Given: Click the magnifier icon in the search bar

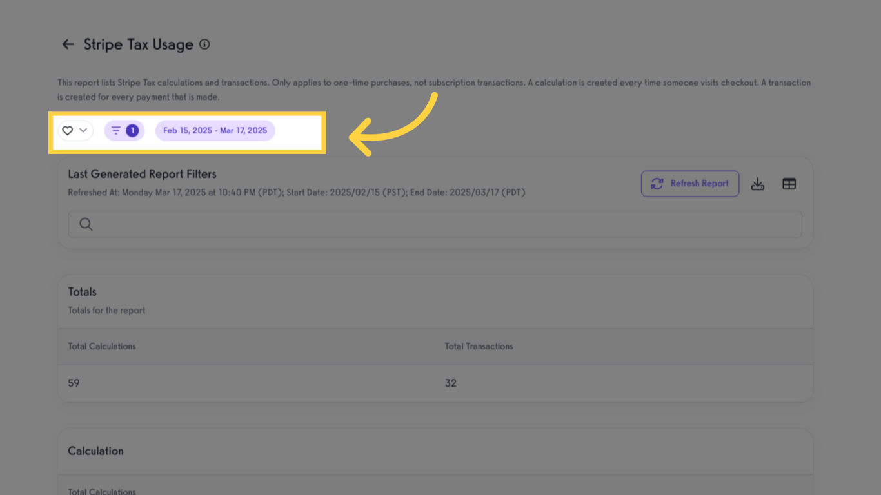Looking at the screenshot, I should pyautogui.click(x=86, y=224).
